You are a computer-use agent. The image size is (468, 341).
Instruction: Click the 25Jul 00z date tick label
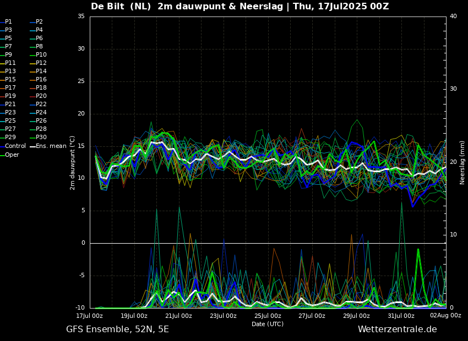268,316
